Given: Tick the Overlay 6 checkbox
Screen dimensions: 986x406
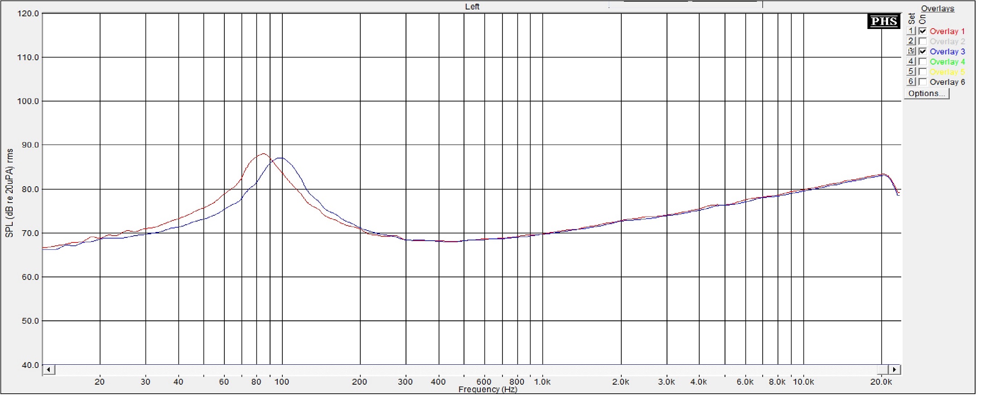Looking at the screenshot, I should pyautogui.click(x=923, y=82).
